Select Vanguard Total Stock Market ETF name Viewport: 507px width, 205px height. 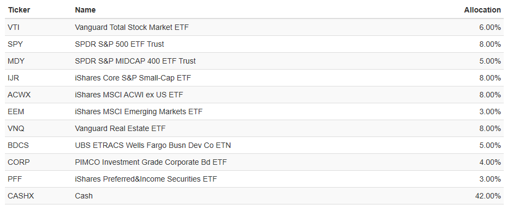pyautogui.click(x=132, y=27)
